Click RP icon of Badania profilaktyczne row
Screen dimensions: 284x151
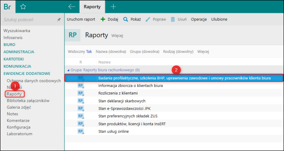[81, 78]
